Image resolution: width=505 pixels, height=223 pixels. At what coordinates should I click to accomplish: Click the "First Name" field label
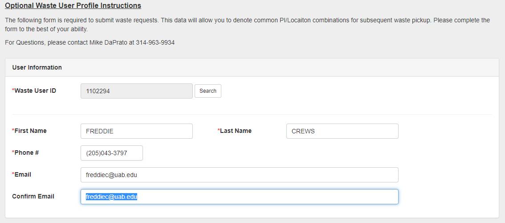pyautogui.click(x=30, y=131)
